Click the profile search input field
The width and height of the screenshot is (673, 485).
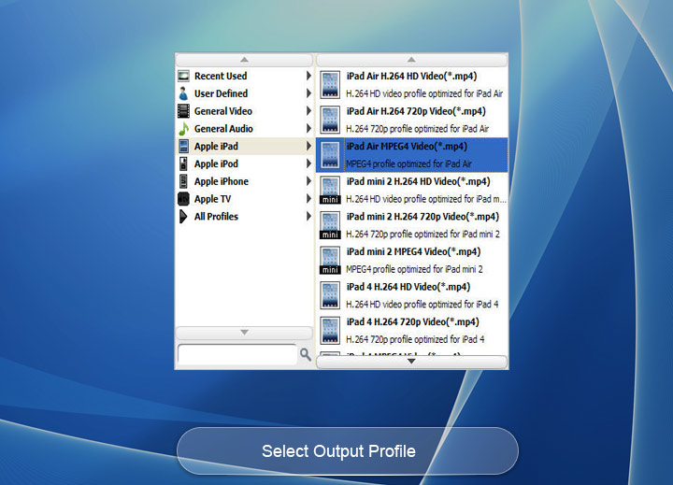click(x=236, y=355)
